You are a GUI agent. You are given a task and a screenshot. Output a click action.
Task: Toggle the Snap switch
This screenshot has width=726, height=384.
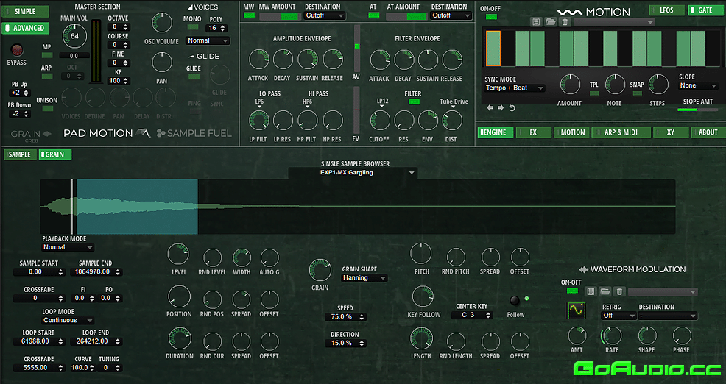click(637, 93)
